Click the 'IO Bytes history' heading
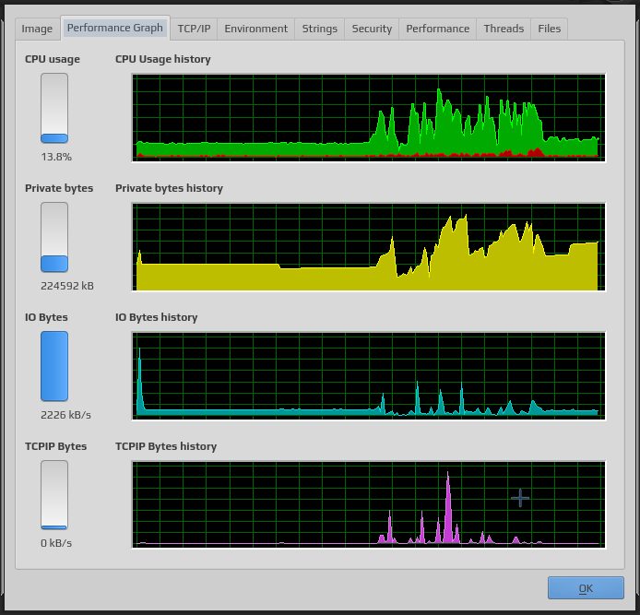The width and height of the screenshot is (640, 615). (157, 317)
